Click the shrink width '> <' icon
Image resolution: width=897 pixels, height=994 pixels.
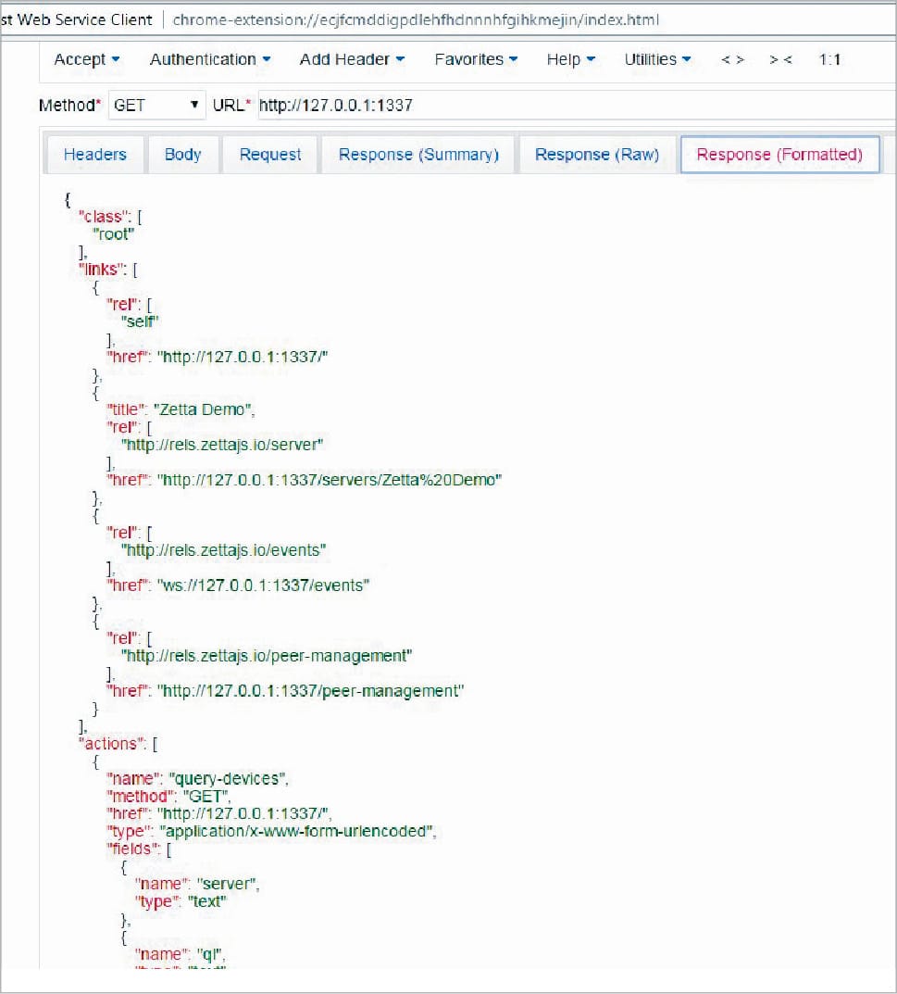tap(780, 59)
